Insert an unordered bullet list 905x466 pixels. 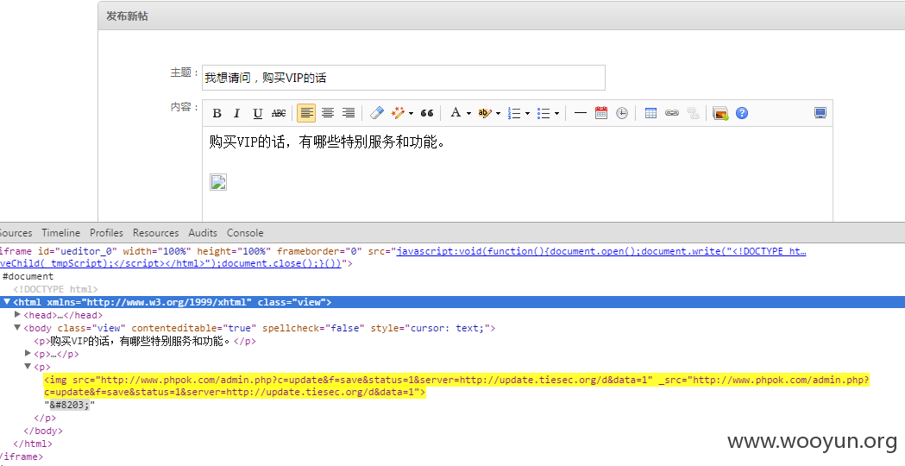(544, 113)
